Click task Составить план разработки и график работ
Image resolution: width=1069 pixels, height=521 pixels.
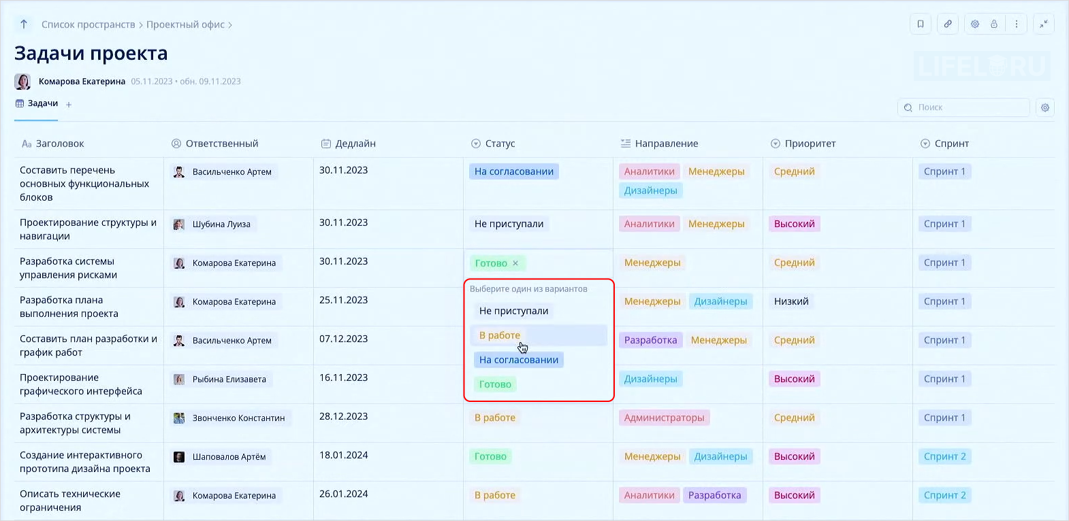point(89,346)
